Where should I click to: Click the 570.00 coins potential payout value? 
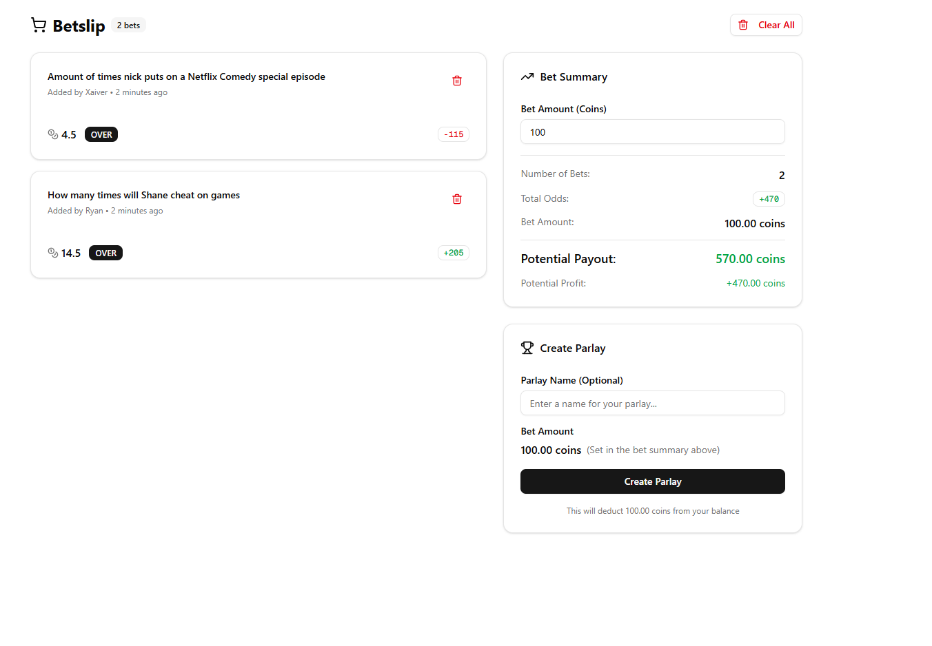tap(750, 259)
